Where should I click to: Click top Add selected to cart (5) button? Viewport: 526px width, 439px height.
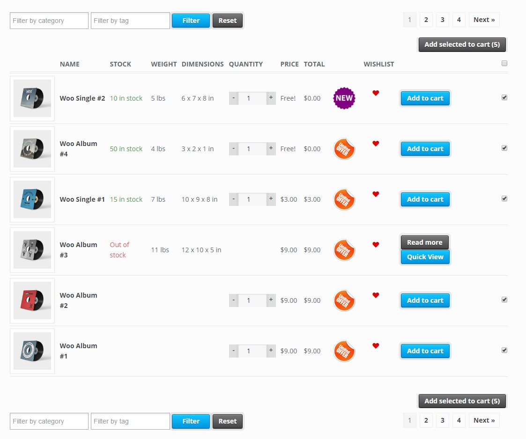pos(462,44)
